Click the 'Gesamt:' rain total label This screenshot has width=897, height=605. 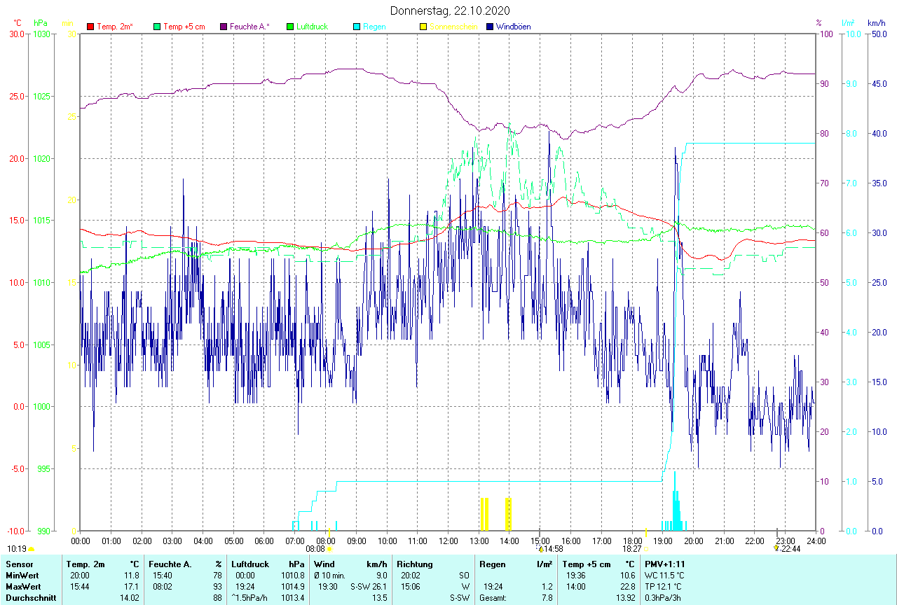tap(493, 598)
